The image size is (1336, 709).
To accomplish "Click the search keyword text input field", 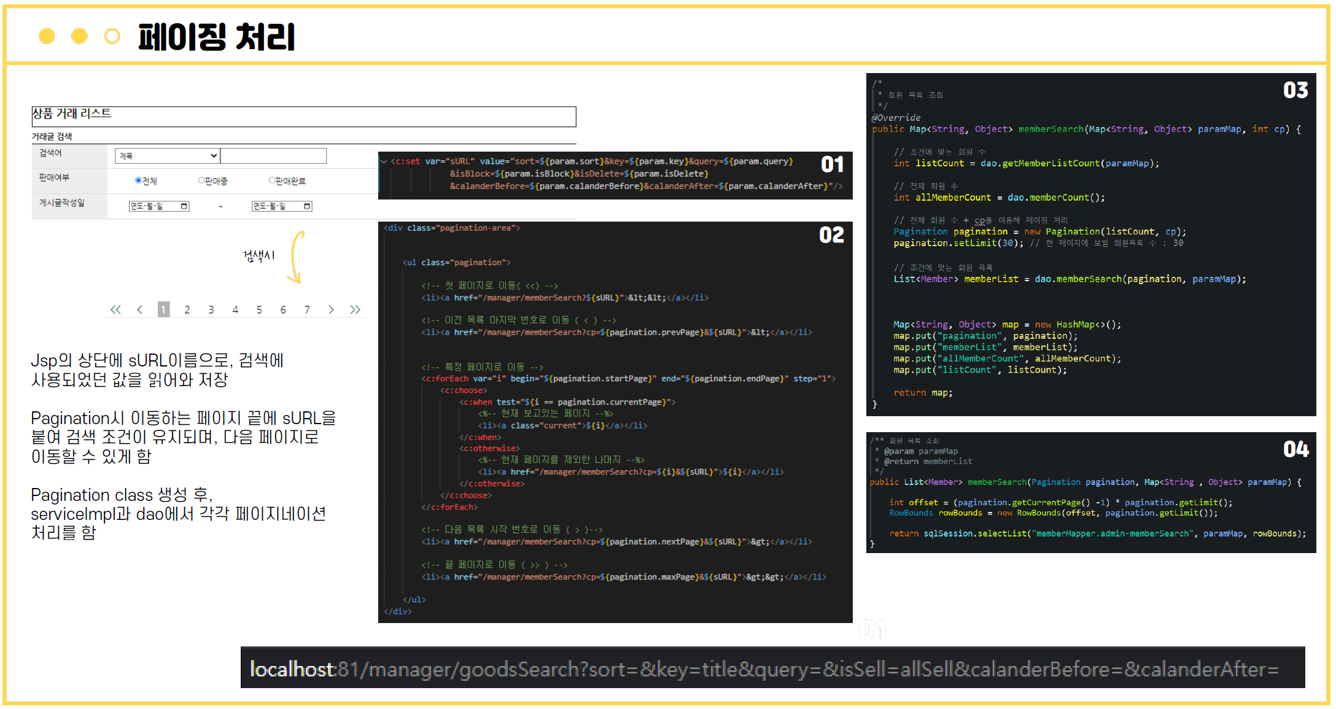I will coord(274,155).
